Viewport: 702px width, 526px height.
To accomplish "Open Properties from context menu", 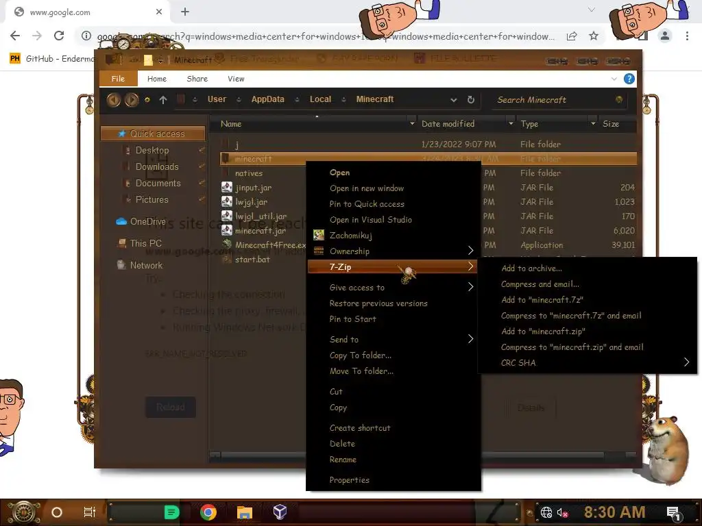I will click(349, 480).
